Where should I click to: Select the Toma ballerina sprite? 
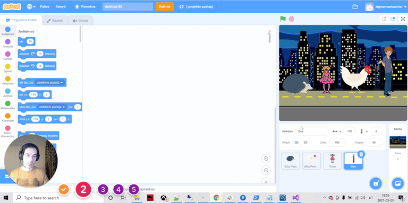click(x=333, y=161)
